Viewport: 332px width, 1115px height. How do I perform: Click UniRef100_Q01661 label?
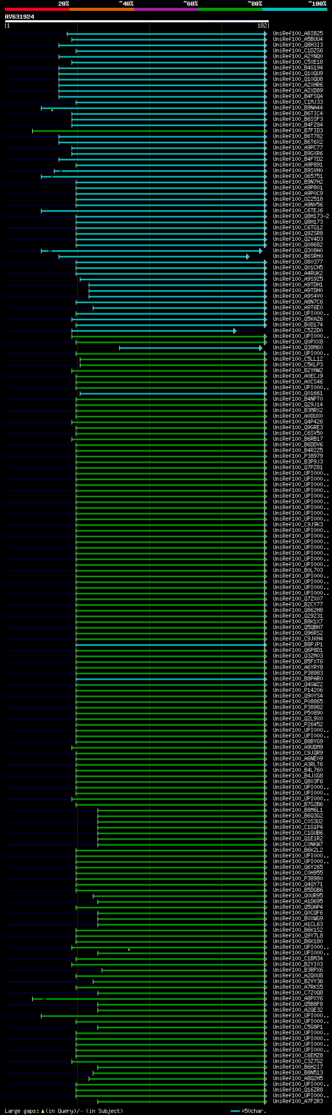(298, 393)
